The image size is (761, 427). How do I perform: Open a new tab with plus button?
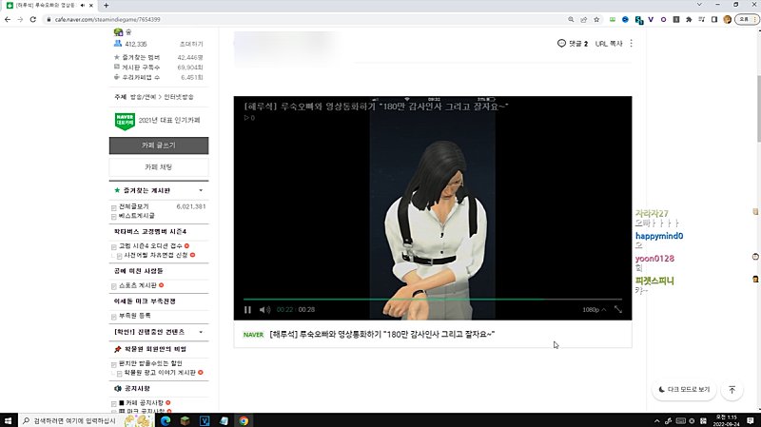click(x=106, y=6)
